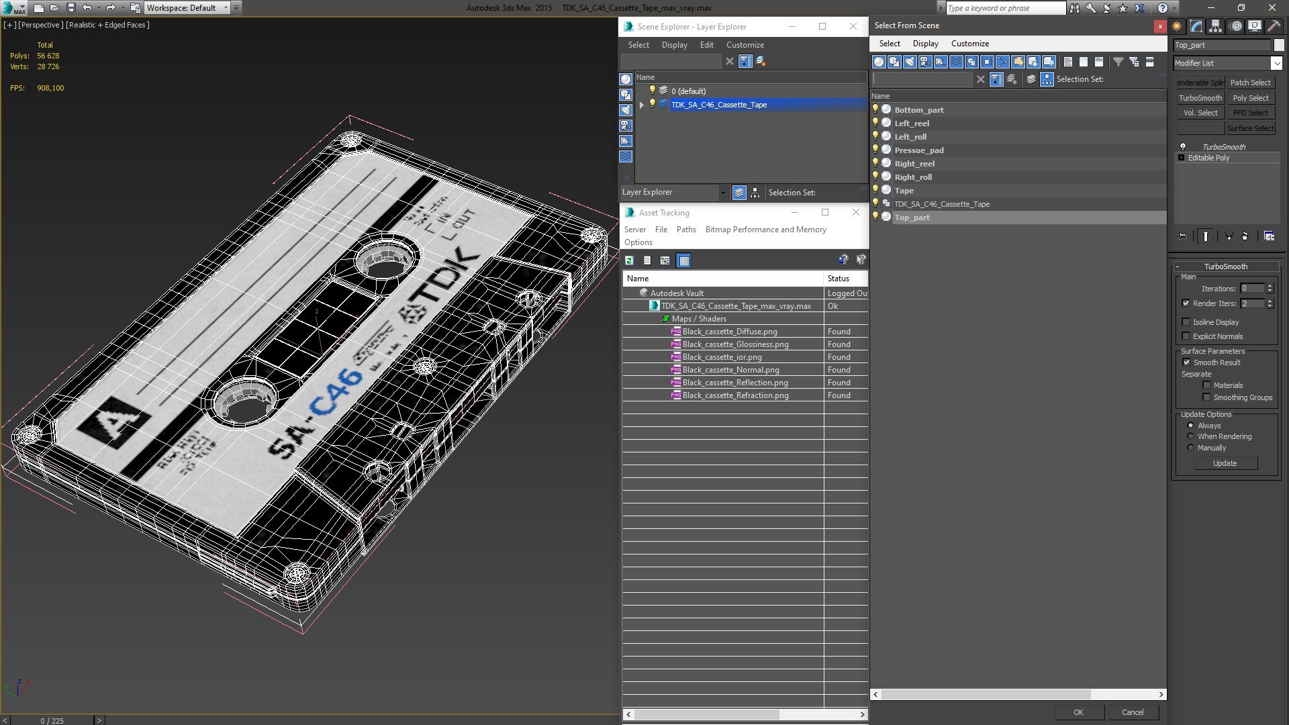Expand TDK_SA_C46_Cassette_Tape layer in Scene Explorer
Image resolution: width=1289 pixels, height=725 pixels.
coord(642,105)
